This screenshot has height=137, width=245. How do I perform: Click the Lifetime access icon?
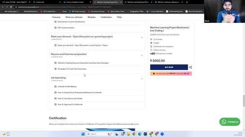click(x=151, y=50)
